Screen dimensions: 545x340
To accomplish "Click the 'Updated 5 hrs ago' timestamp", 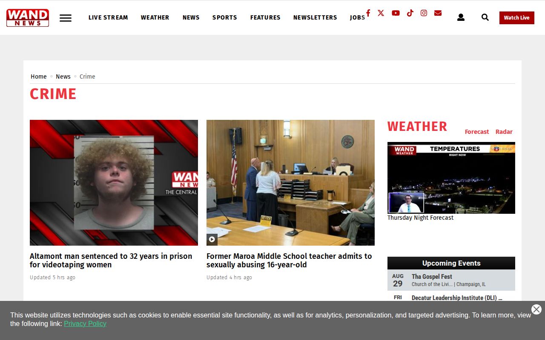I will pyautogui.click(x=52, y=278).
